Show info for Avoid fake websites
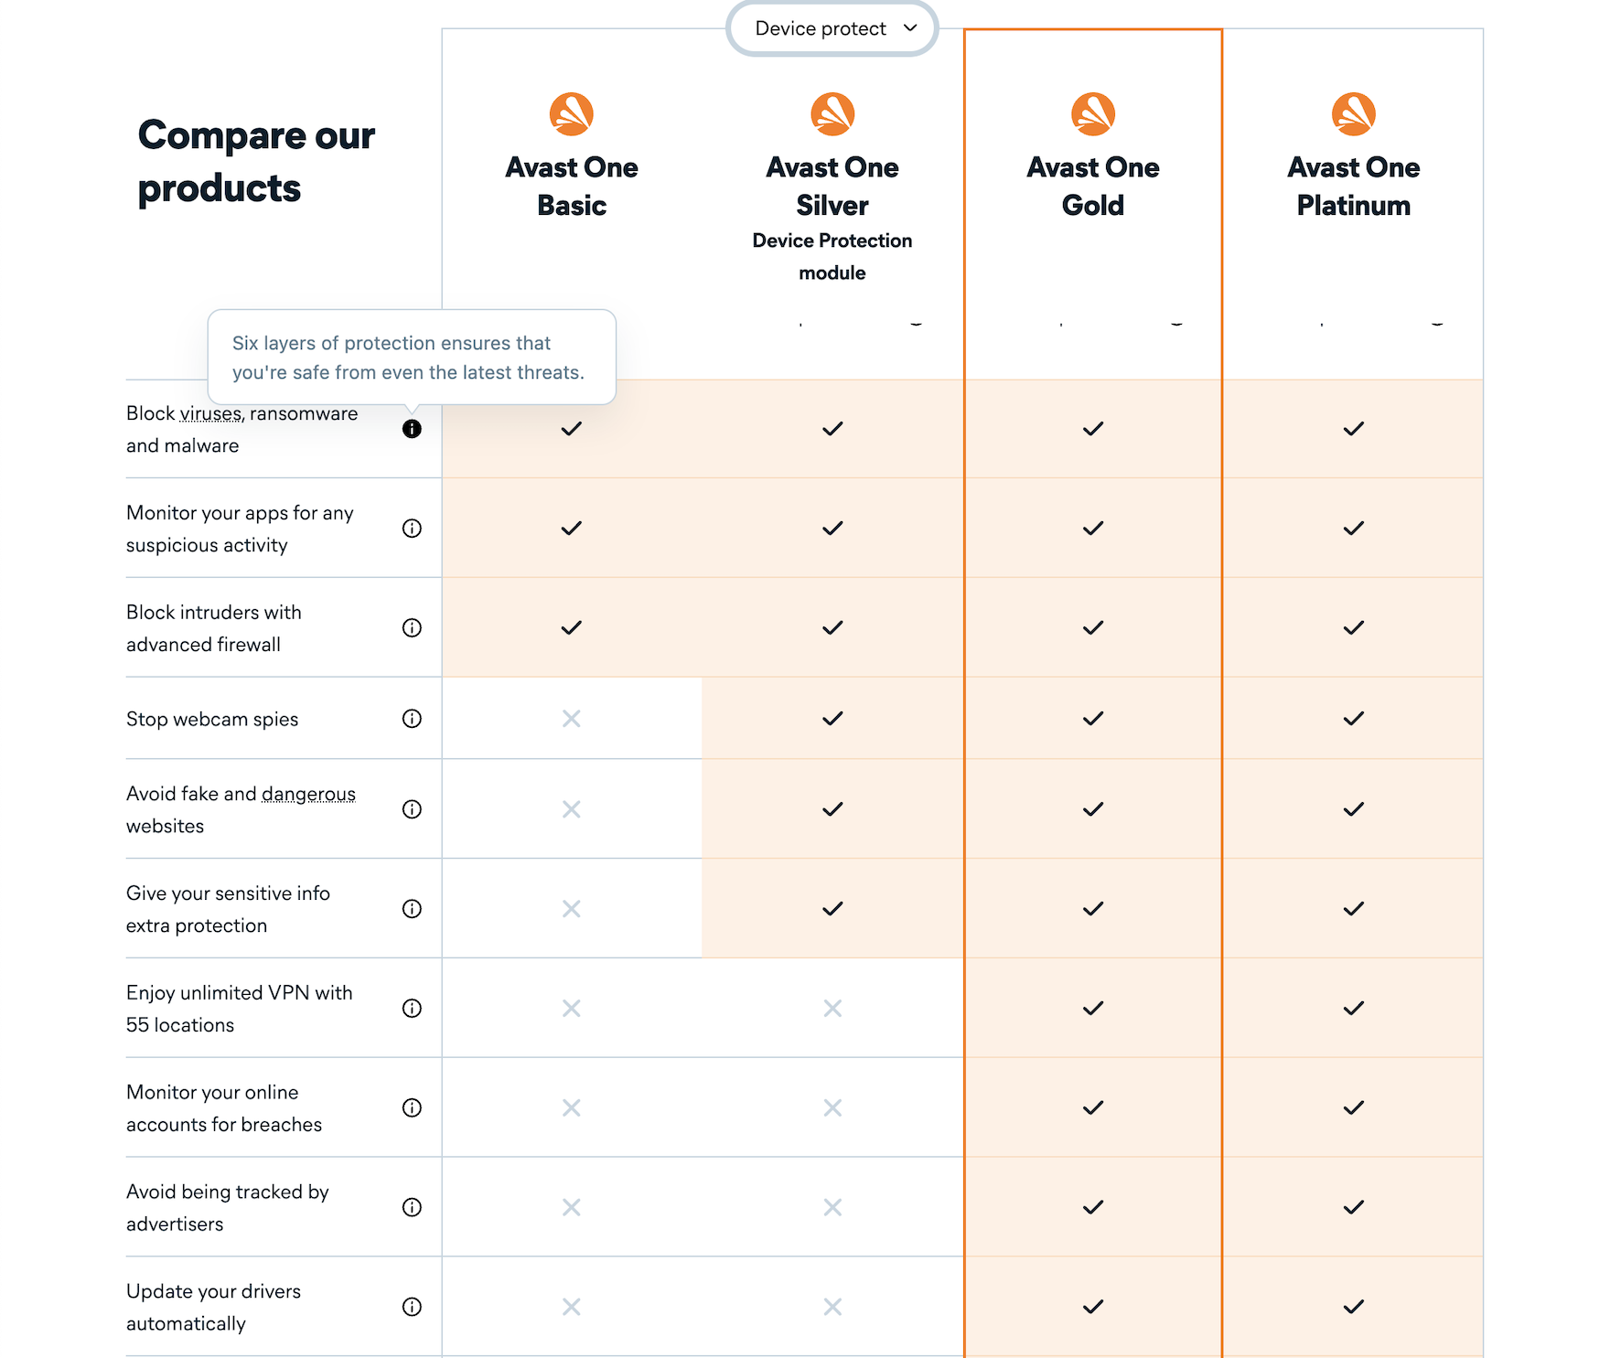Screen dimensions: 1610x1358 tap(412, 809)
